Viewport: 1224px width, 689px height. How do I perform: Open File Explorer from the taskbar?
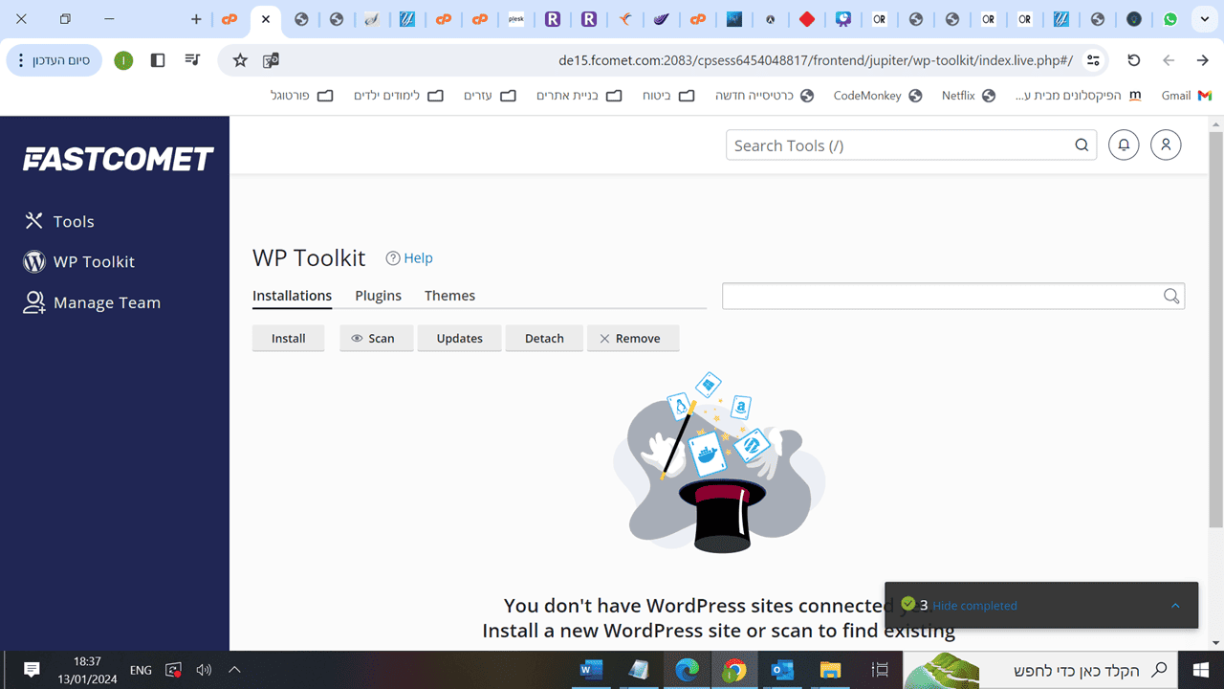(830, 670)
